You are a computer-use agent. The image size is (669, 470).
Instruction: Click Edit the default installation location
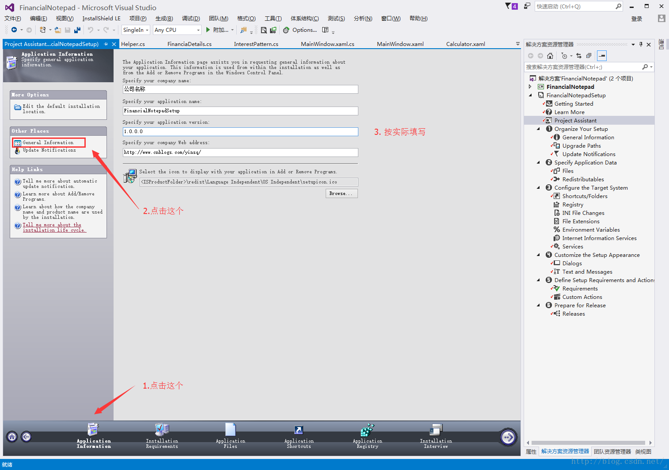[x=61, y=109]
